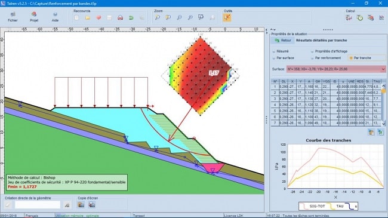The height and width of the screenshot is (218, 388).
Task: Click the red shortcut icon next to the folder
Action: point(98,17)
